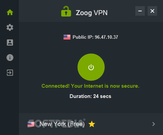Log out using the exit icon

click(x=10, y=73)
